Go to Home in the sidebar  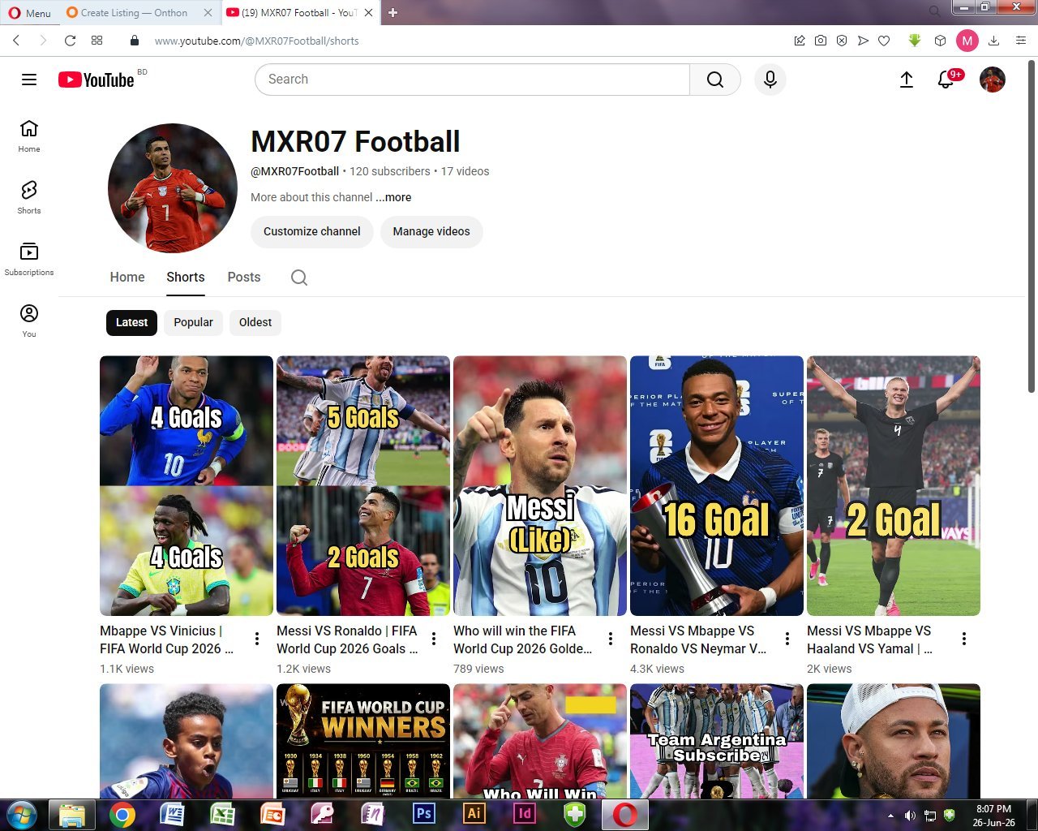click(29, 136)
